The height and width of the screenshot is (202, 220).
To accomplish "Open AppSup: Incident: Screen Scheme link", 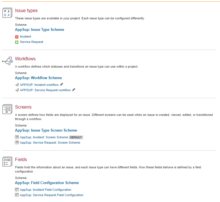I will (x=44, y=137).
